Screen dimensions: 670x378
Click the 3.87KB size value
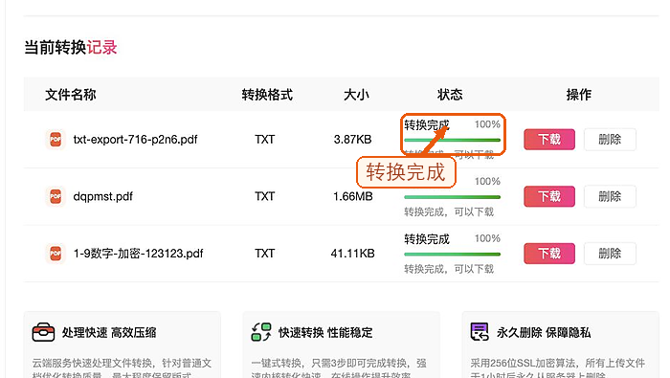(x=352, y=140)
